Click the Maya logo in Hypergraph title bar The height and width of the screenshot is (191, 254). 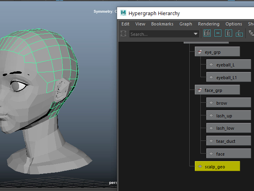coord(123,13)
